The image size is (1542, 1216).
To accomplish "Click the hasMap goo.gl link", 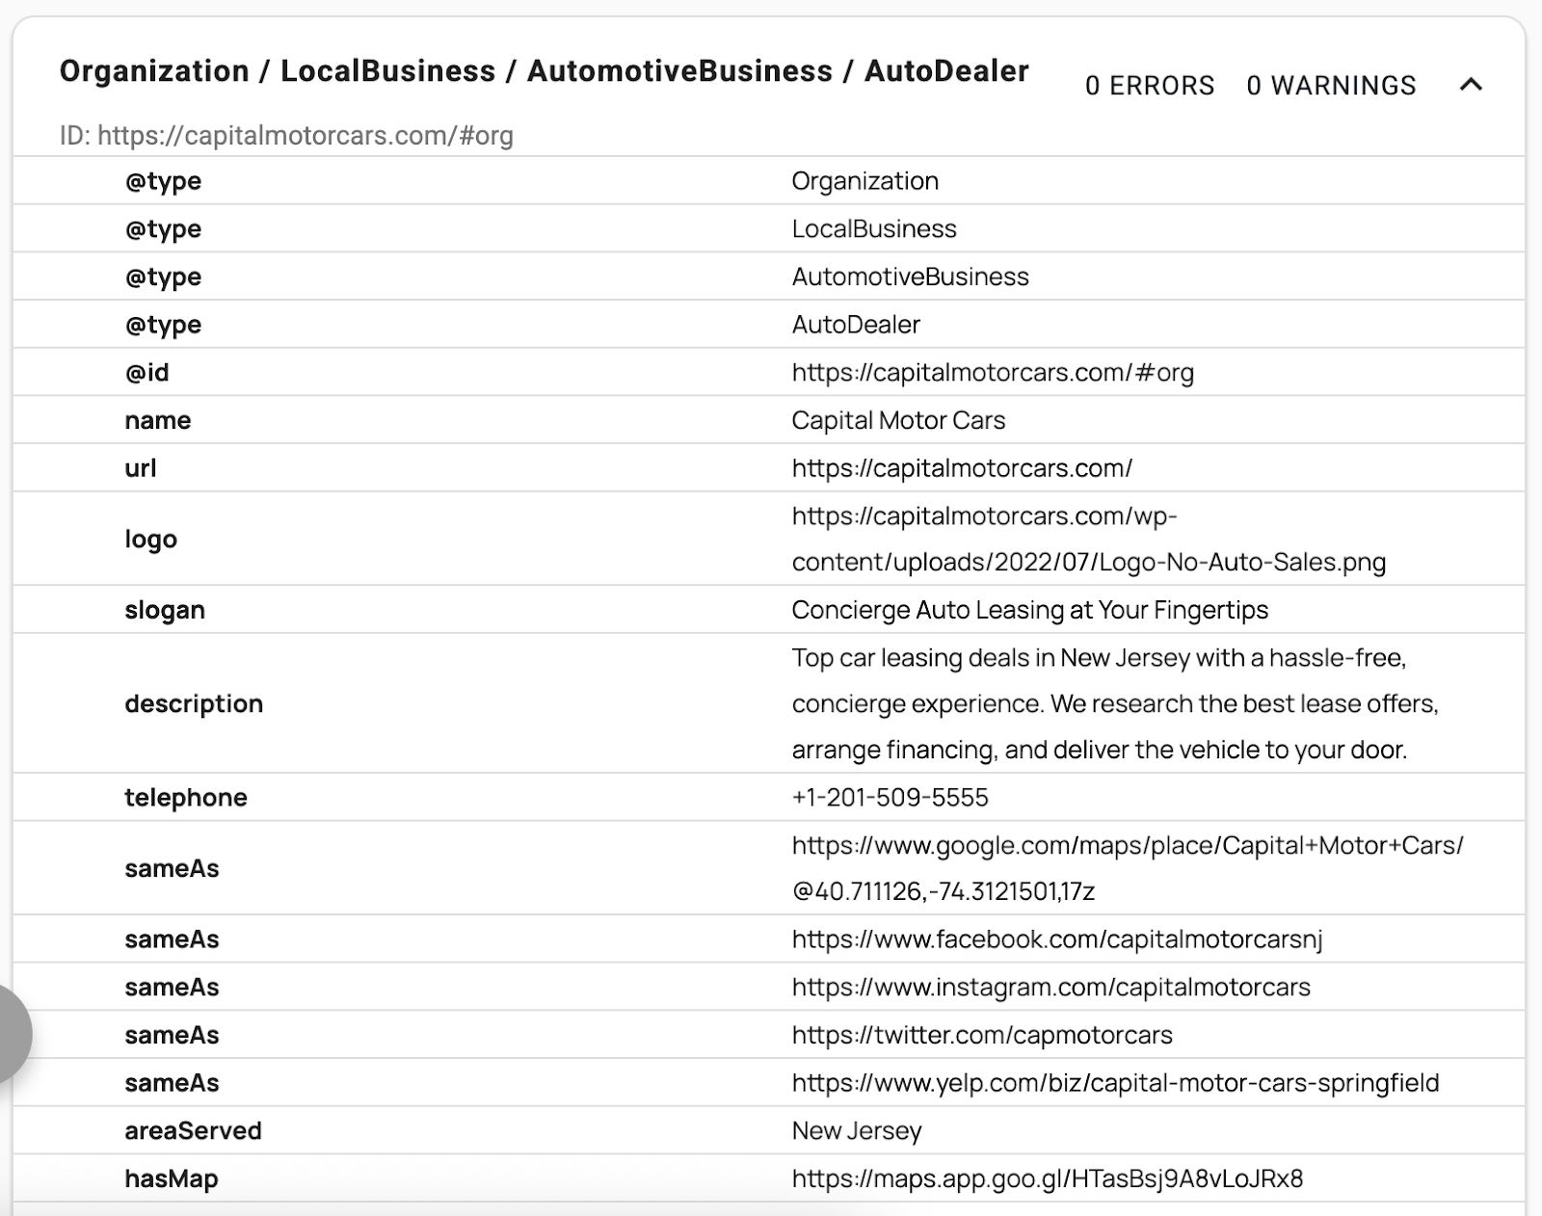I will pyautogui.click(x=1047, y=1179).
